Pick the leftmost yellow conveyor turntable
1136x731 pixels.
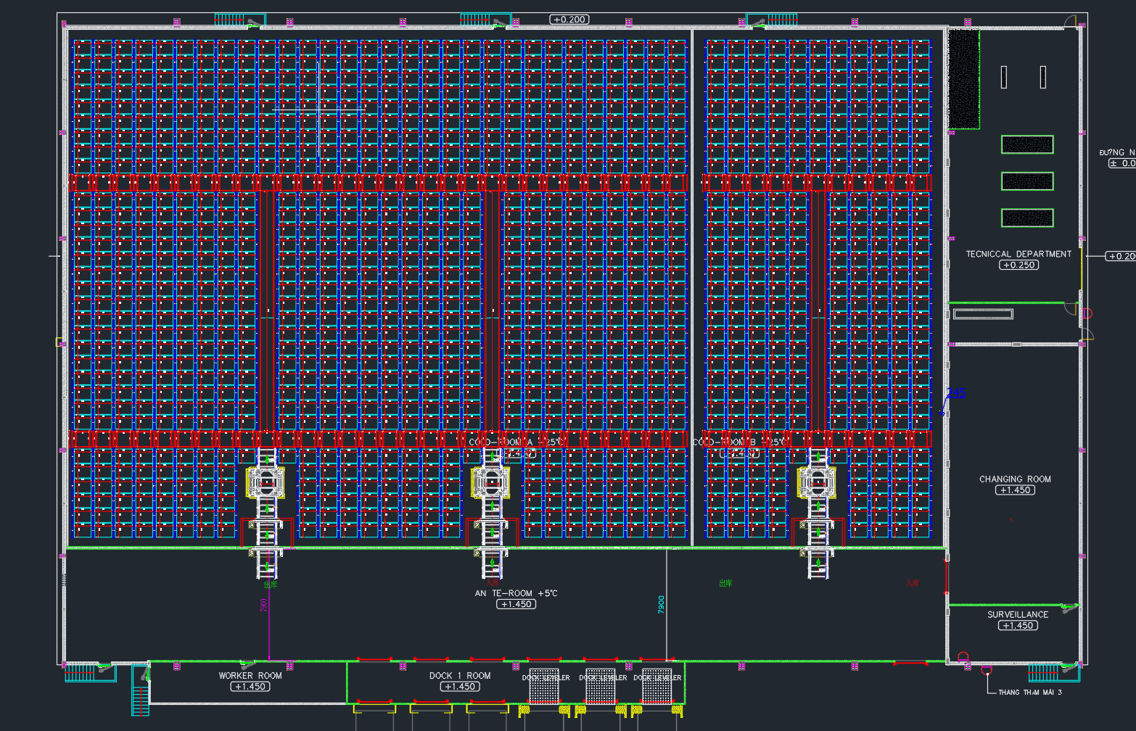pyautogui.click(x=266, y=482)
